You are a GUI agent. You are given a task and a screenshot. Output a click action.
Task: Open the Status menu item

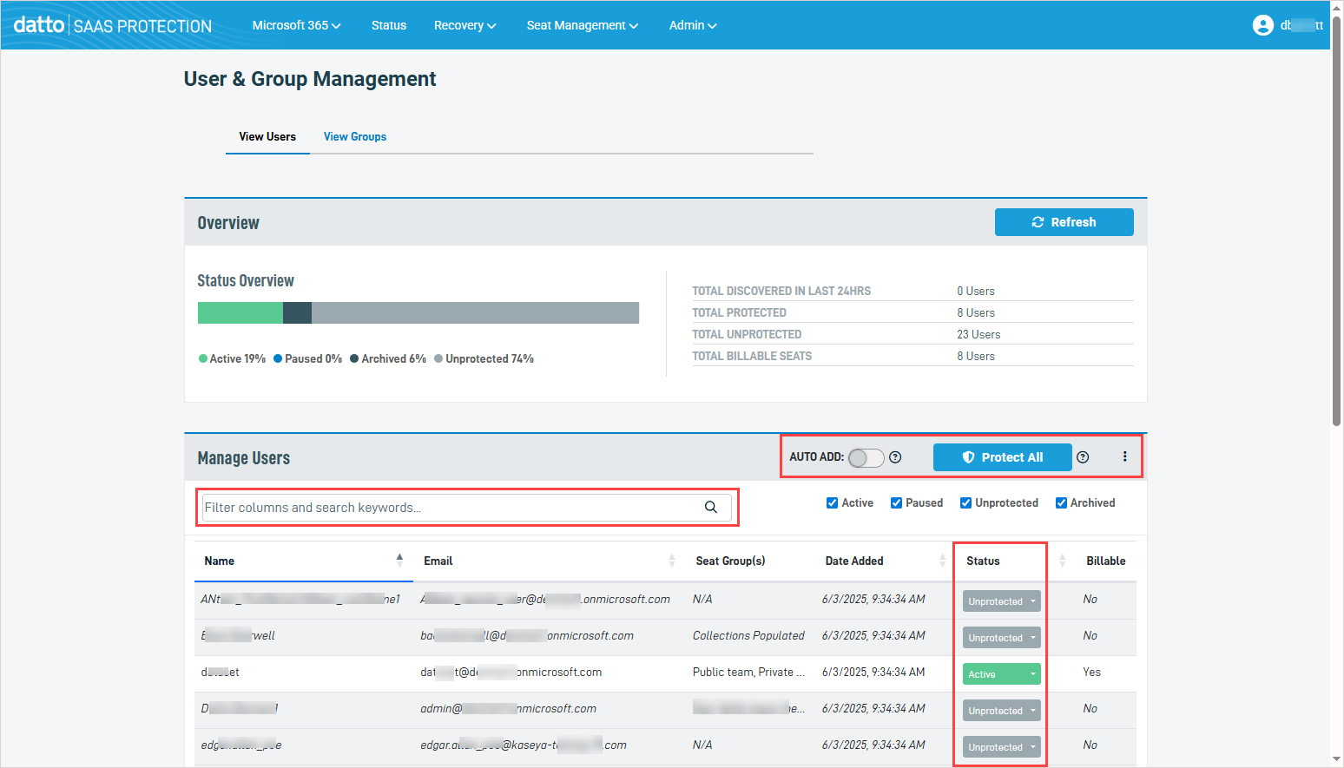pos(388,25)
